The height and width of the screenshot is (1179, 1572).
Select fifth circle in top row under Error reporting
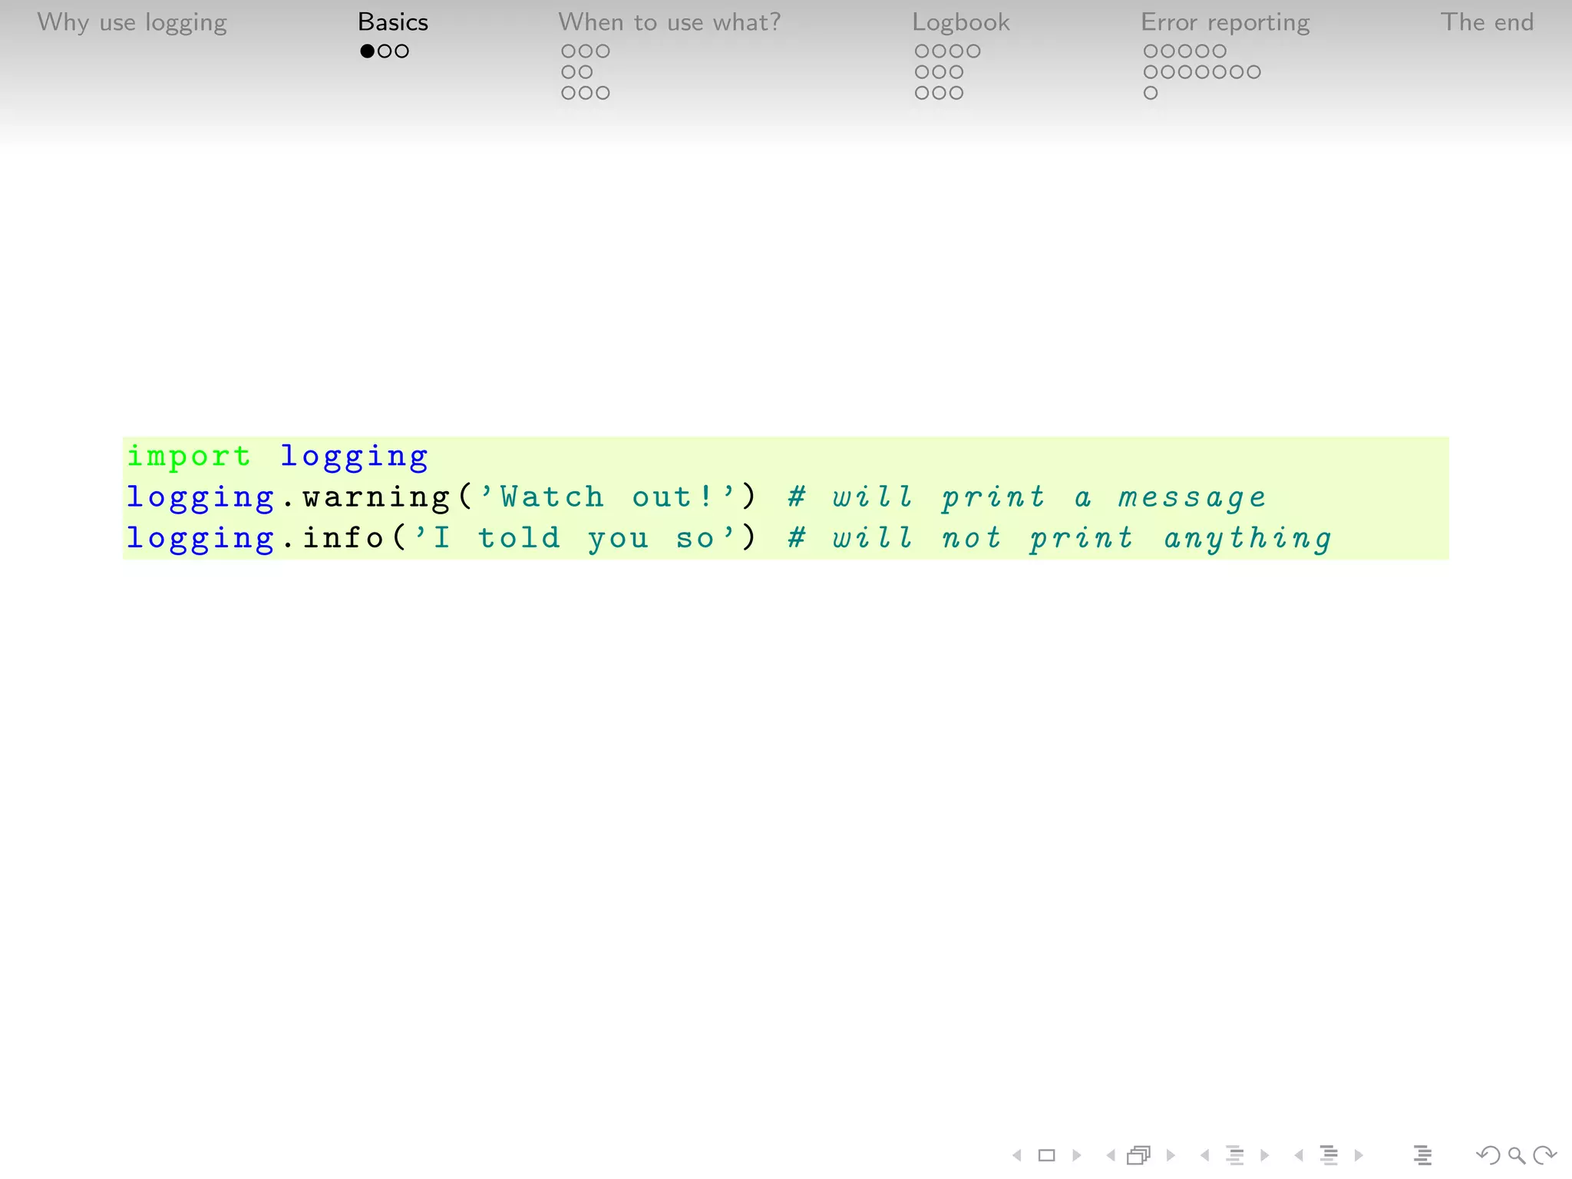point(1220,51)
